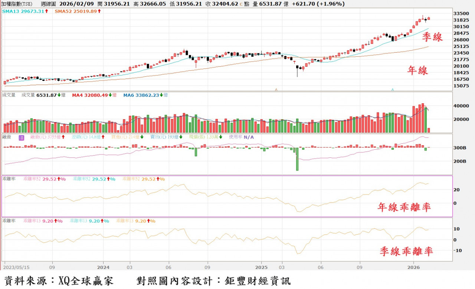The height and width of the screenshot is (289, 475).
Task: Click the orange 'c' indicator after closing price
Action: [x=242, y=4]
